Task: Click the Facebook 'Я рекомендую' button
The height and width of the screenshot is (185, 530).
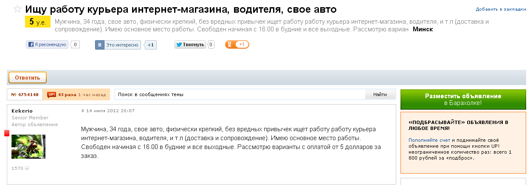Action: click(x=47, y=44)
